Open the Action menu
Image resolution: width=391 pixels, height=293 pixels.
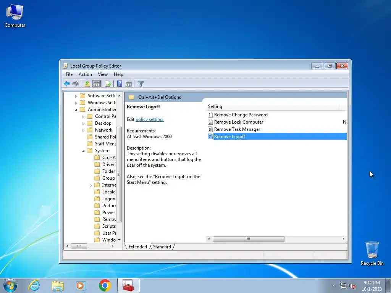click(85, 74)
